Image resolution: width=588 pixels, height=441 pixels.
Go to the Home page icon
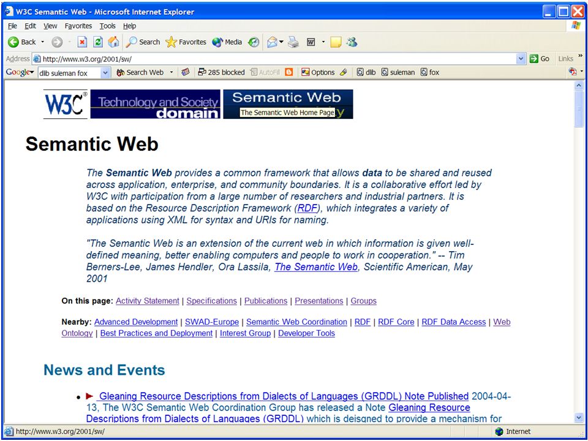pyautogui.click(x=113, y=42)
